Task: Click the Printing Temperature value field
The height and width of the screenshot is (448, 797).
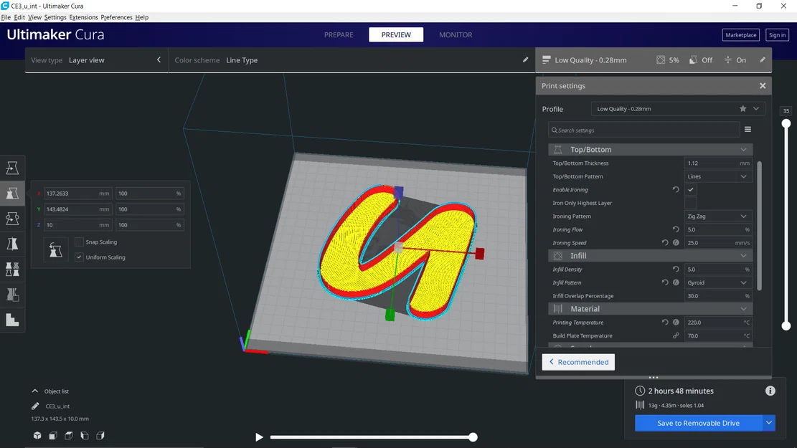Action: click(x=717, y=322)
